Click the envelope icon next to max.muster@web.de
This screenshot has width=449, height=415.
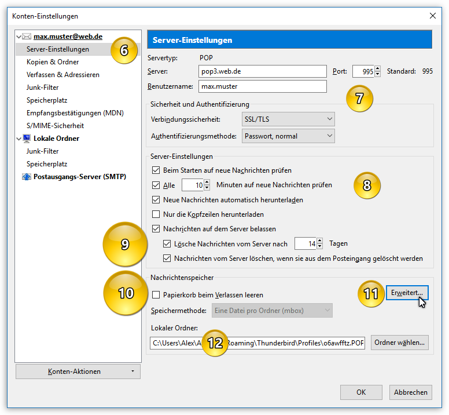(27, 37)
